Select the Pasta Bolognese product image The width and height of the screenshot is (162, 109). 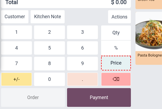click(x=149, y=31)
